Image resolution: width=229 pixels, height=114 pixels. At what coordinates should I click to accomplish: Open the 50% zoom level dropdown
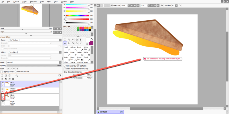pyautogui.click(x=129, y=5)
